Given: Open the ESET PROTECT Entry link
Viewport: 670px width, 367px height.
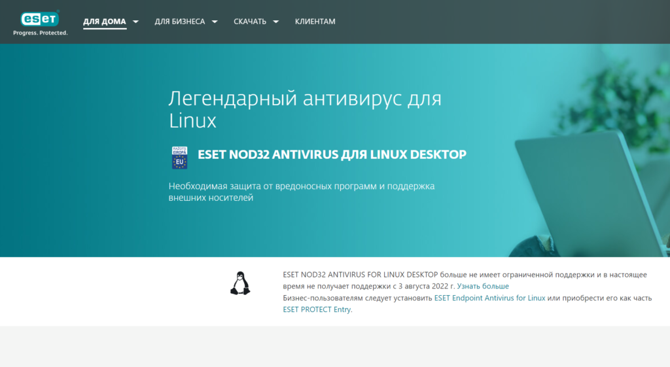Looking at the screenshot, I should click(x=317, y=309).
